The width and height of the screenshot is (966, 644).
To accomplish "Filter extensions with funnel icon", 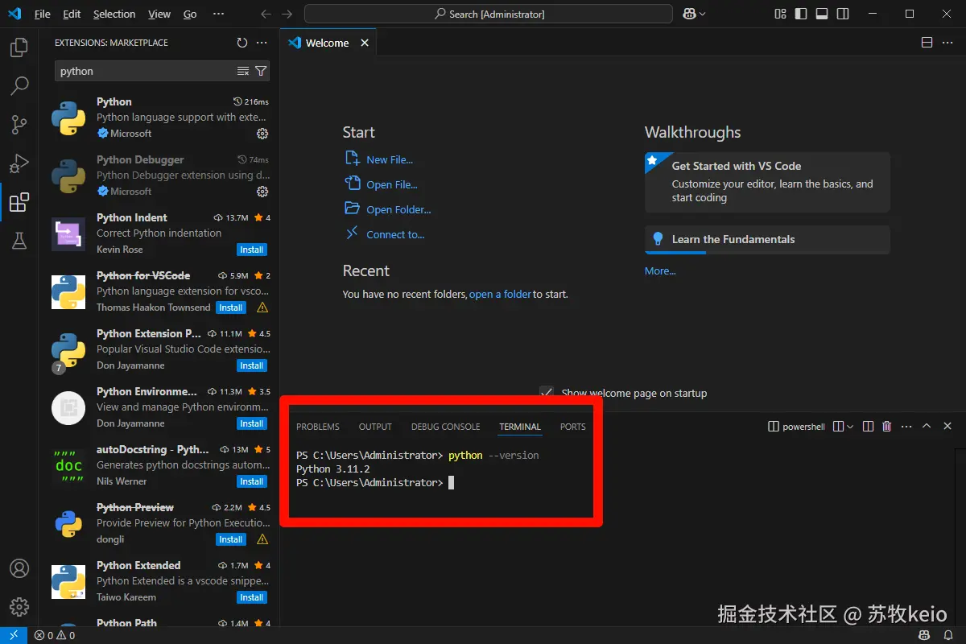I will click(261, 71).
